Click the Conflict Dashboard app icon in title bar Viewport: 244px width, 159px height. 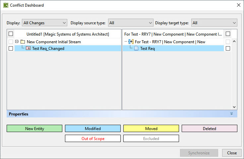point(6,5)
